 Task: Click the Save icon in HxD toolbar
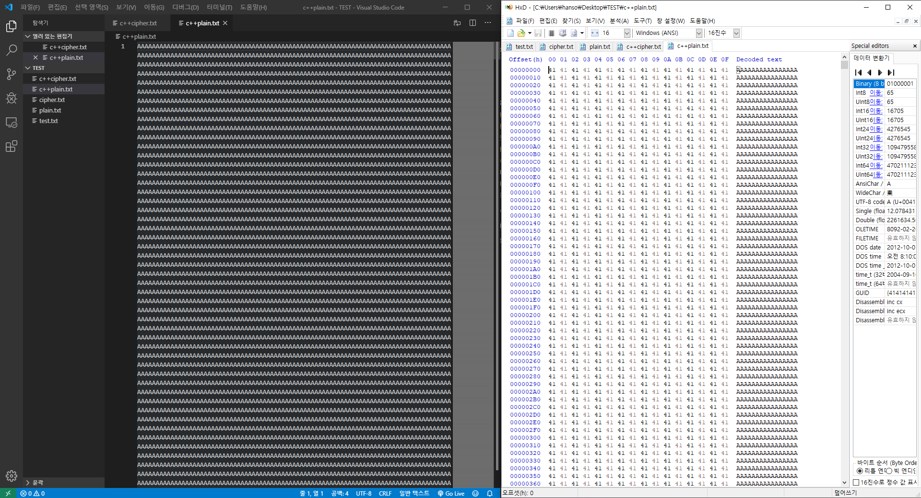[x=538, y=33]
